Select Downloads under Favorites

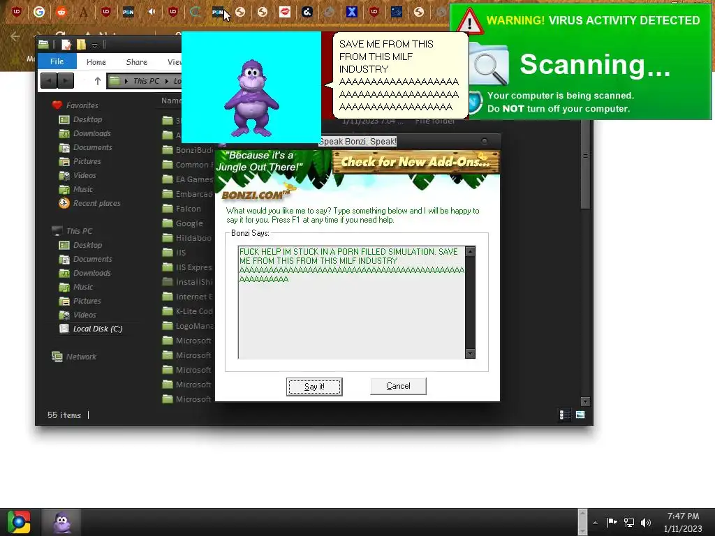pos(91,133)
